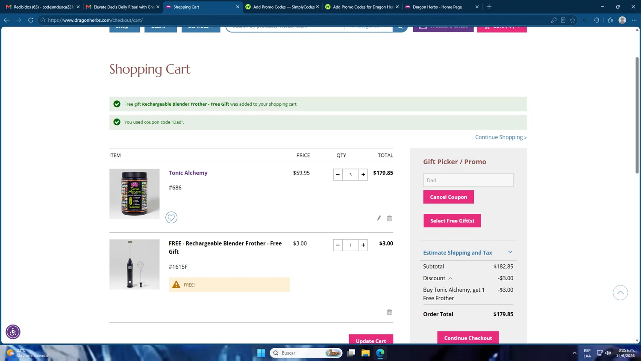Image resolution: width=641 pixels, height=361 pixels.
Task: Show hidden system tray icons
Action: tap(574, 353)
